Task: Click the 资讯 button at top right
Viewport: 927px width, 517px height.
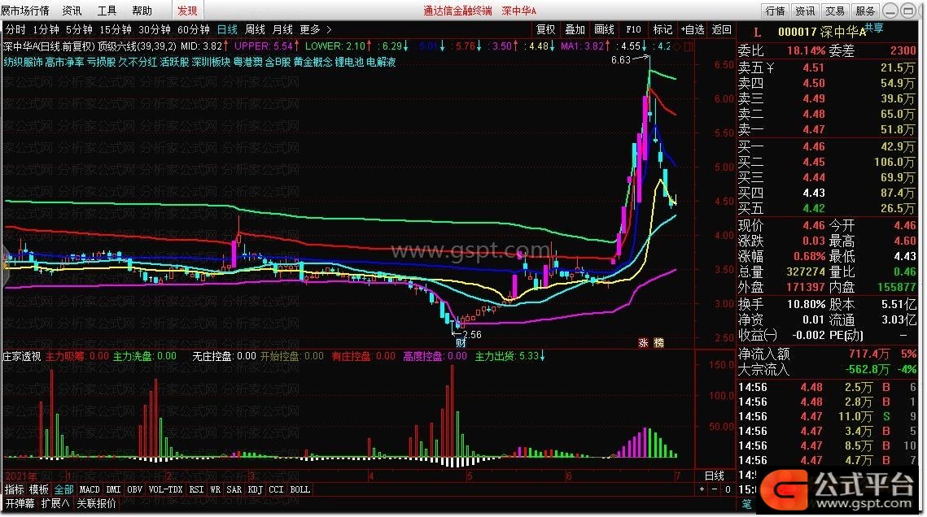Action: coord(805,11)
